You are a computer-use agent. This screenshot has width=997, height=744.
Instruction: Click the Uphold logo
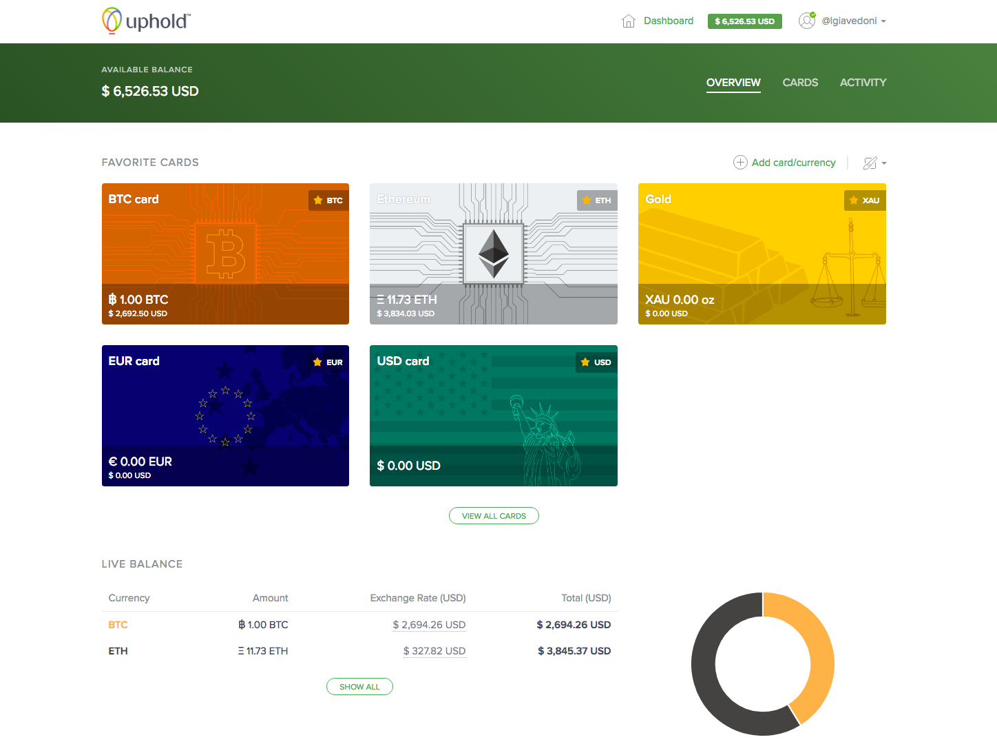tap(146, 21)
